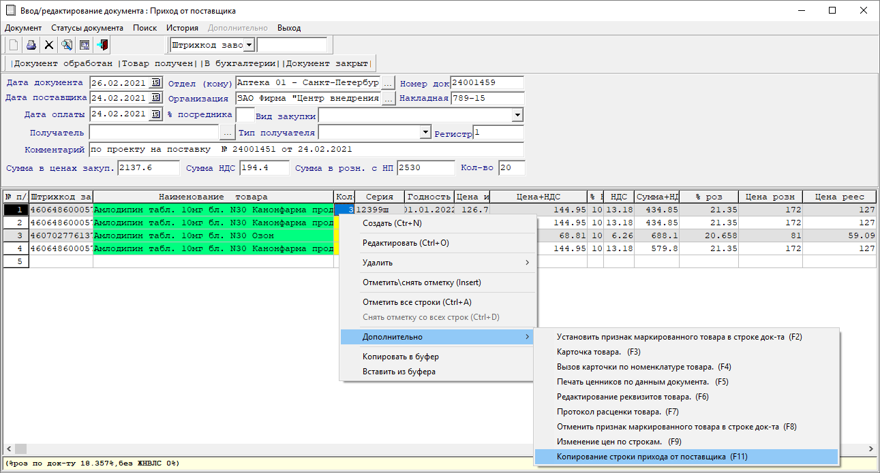The width and height of the screenshot is (880, 473).
Task: Click the printer icon in the toolbar
Action: click(31, 45)
